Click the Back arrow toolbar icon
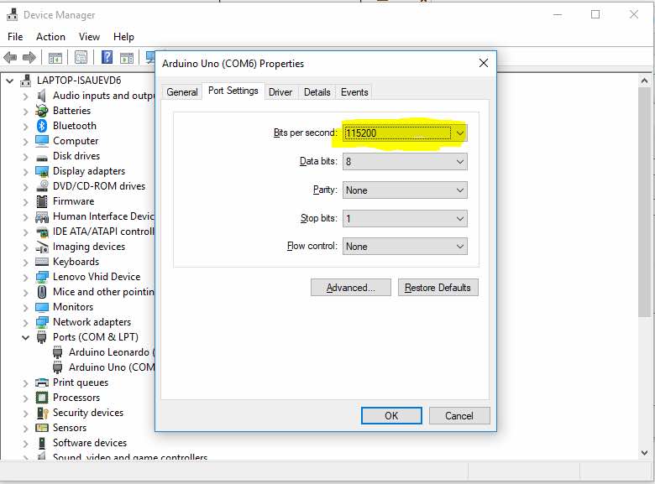This screenshot has height=484, width=655. (x=10, y=57)
